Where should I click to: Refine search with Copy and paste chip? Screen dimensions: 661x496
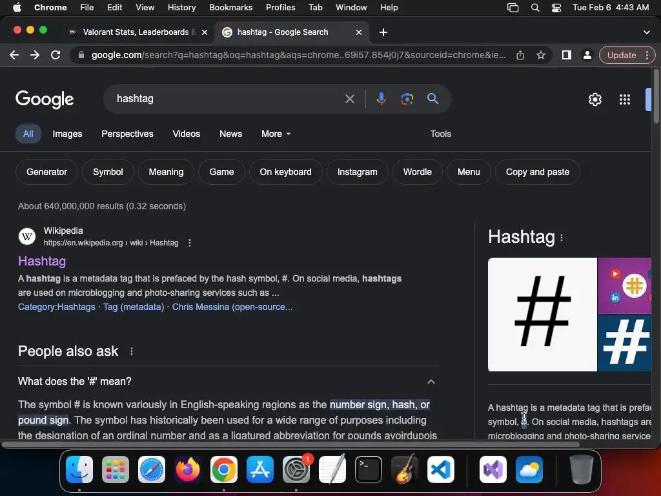point(538,172)
